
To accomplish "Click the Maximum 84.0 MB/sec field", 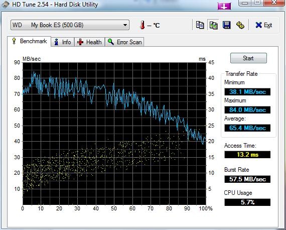I will (247, 110).
